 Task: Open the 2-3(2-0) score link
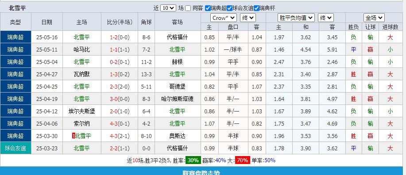[x=120, y=87]
